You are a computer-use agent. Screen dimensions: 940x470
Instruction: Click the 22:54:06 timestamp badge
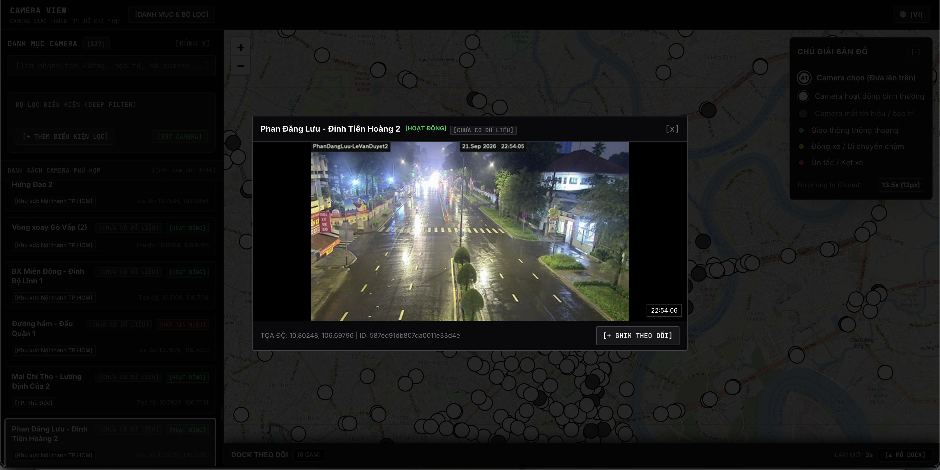point(664,310)
